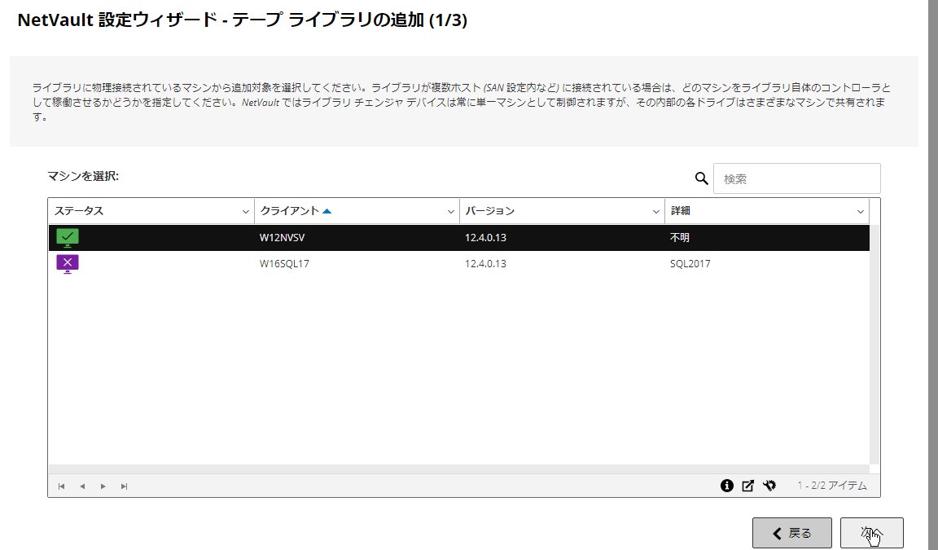This screenshot has height=550, width=938.
Task: Open the バージョン column dropdown menu
Action: pyautogui.click(x=655, y=211)
